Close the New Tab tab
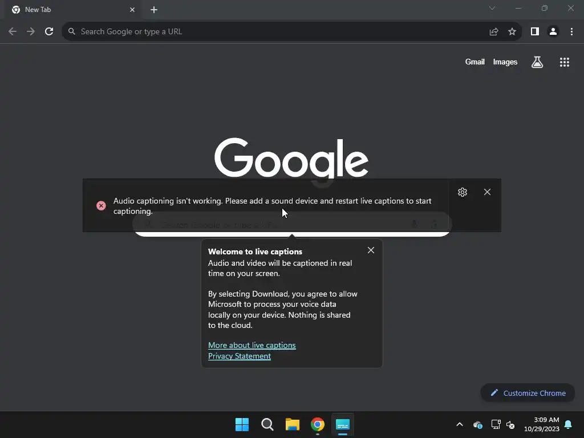 (x=132, y=10)
